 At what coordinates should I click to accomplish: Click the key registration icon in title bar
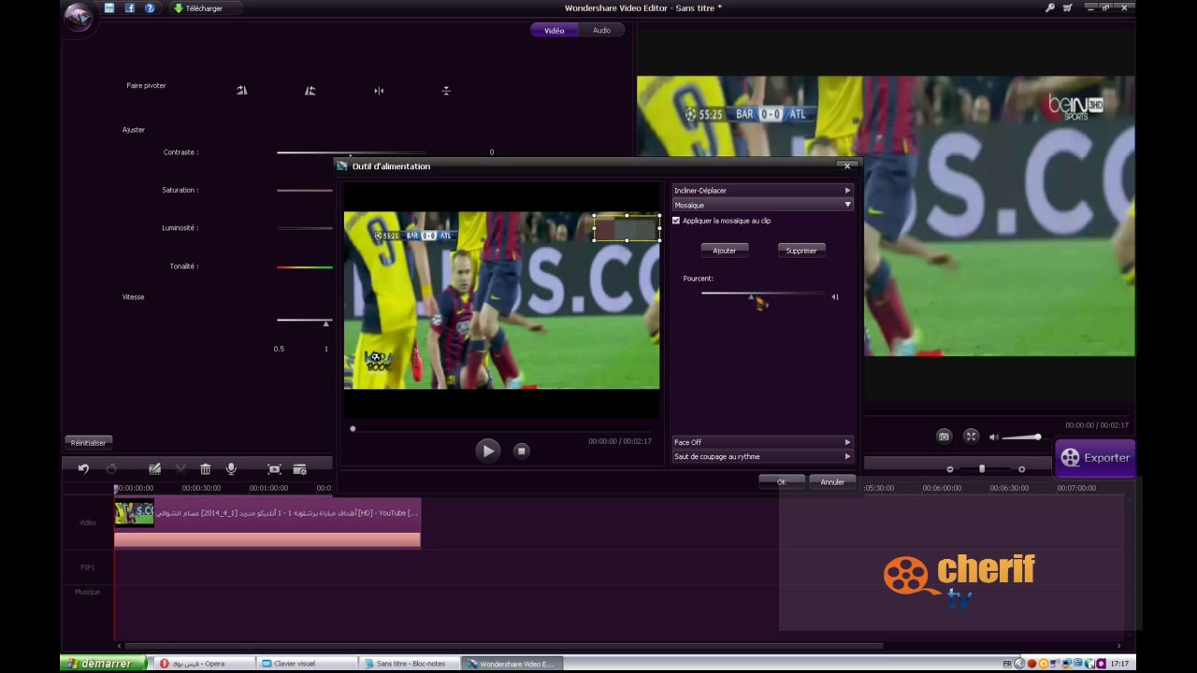pos(1050,7)
